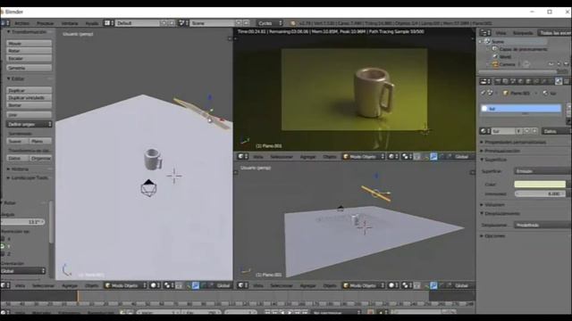Open the Cycles render engine dropdown

(x=269, y=23)
